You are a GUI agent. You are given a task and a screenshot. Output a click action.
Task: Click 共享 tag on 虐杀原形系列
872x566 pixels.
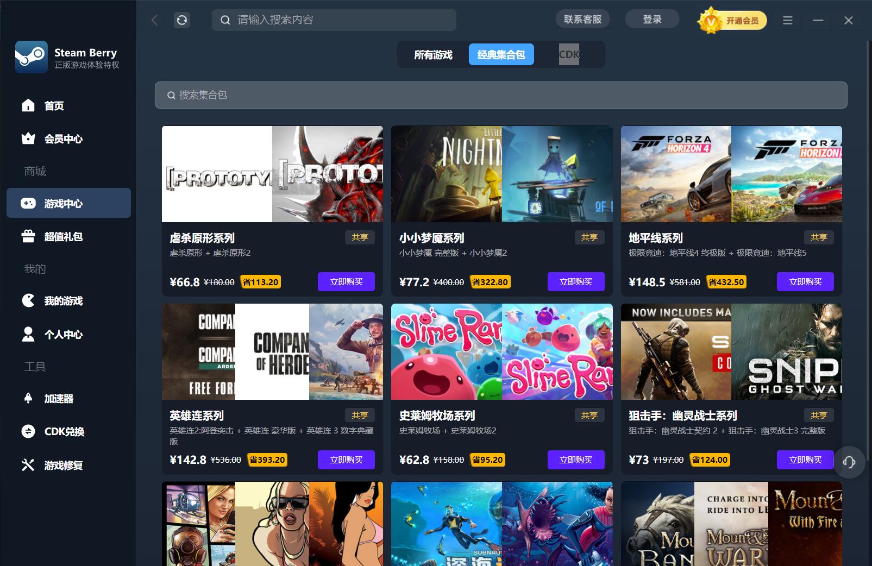(x=360, y=237)
